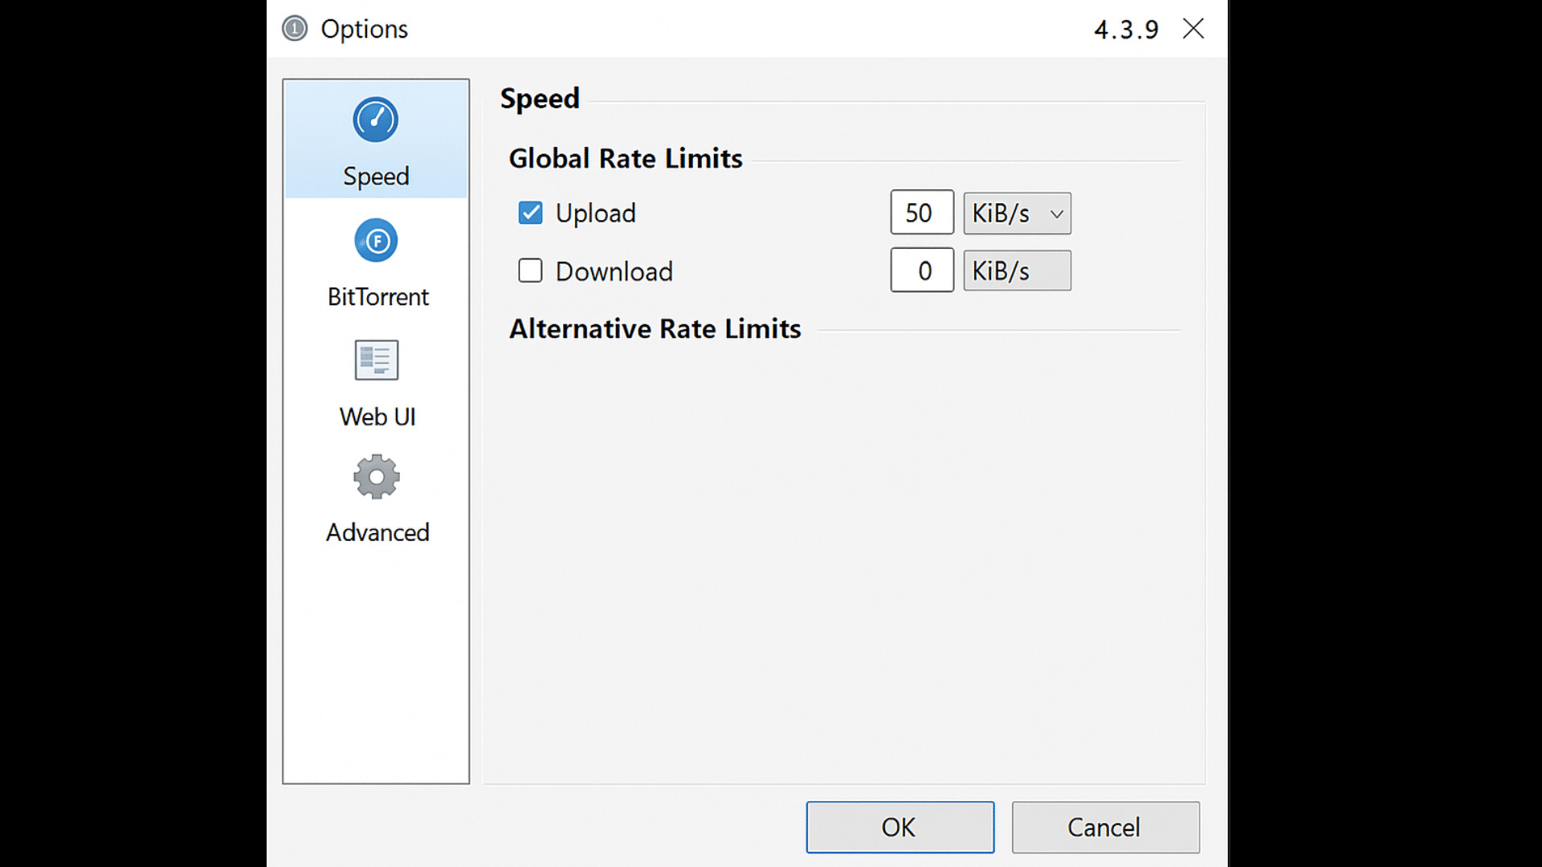This screenshot has height=867, width=1542.
Task: Select the Speed gauge icon in sidebar
Action: [376, 120]
